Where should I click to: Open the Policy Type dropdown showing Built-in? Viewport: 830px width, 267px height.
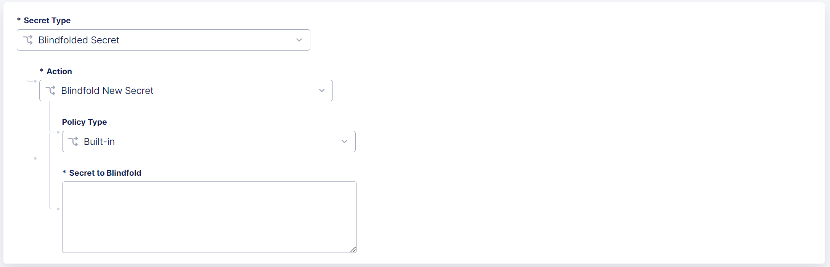(209, 141)
